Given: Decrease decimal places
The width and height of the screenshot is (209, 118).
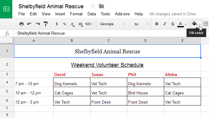Looking at the screenshot, I should tap(73, 24).
